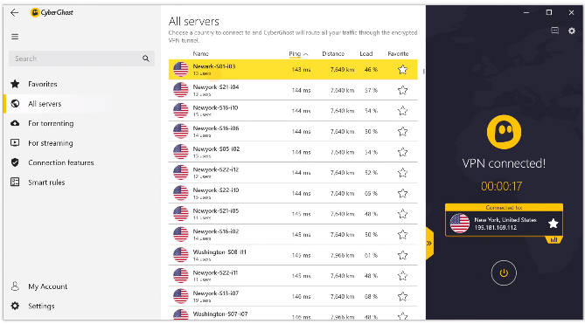This screenshot has width=585, height=324.
Task: Select the Newyork-S22-i11 server row
Action: coord(293,276)
